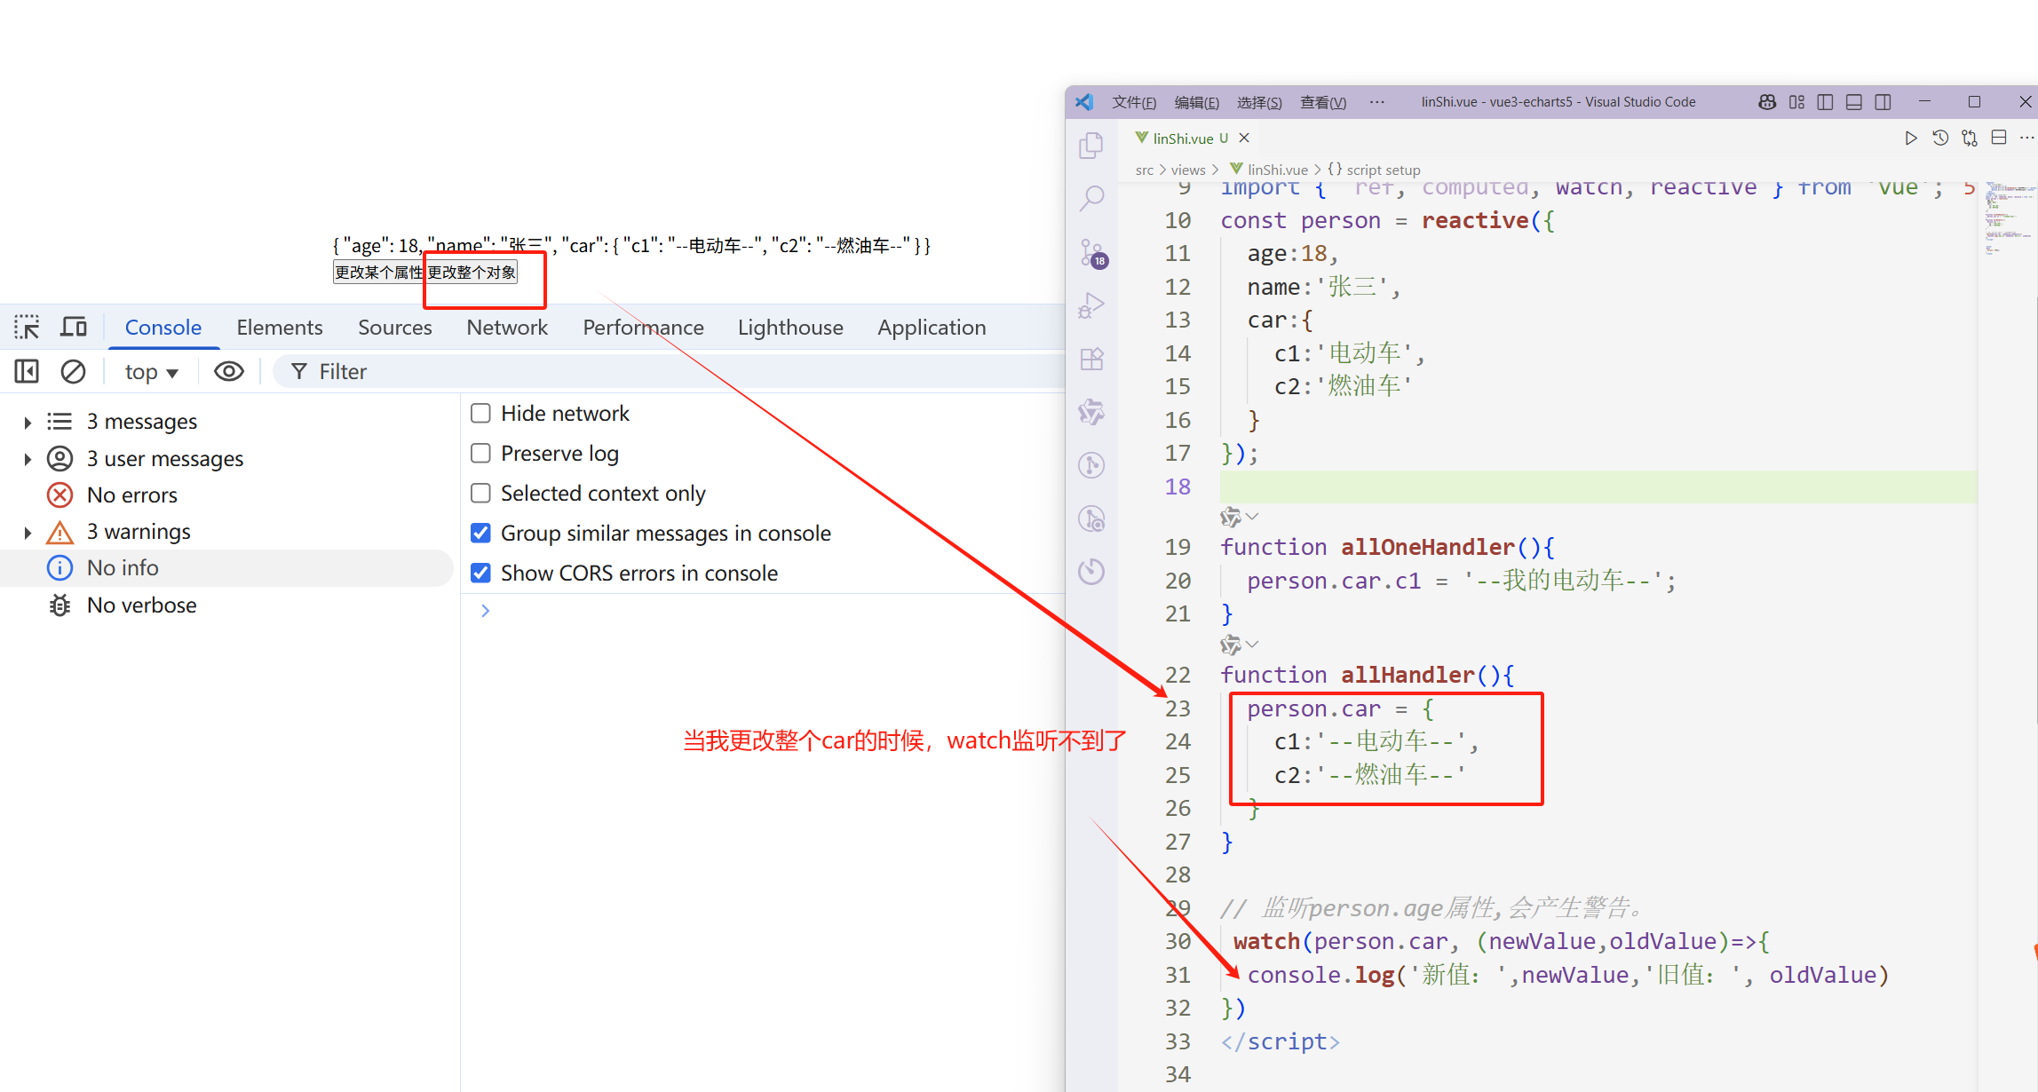Click the 更改整个对象 button

472,272
